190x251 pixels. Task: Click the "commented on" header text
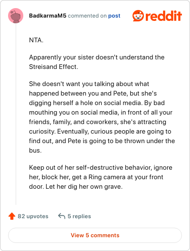click(87, 16)
